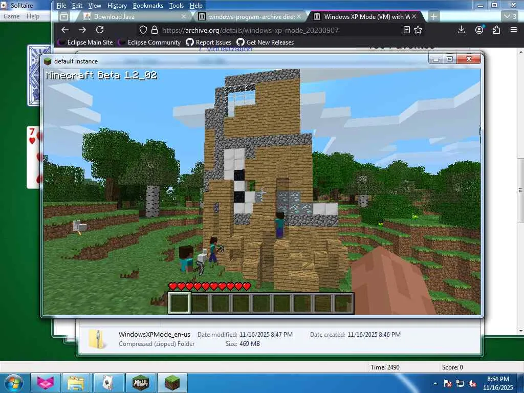Select first Minecraft hotbar slot

180,303
